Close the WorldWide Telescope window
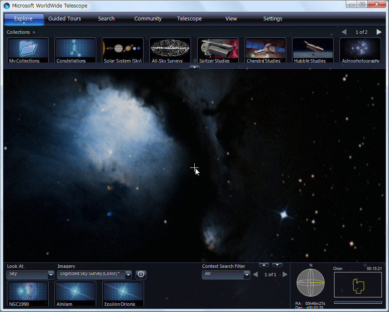Viewport: 389px width, 312px height. 377,4
